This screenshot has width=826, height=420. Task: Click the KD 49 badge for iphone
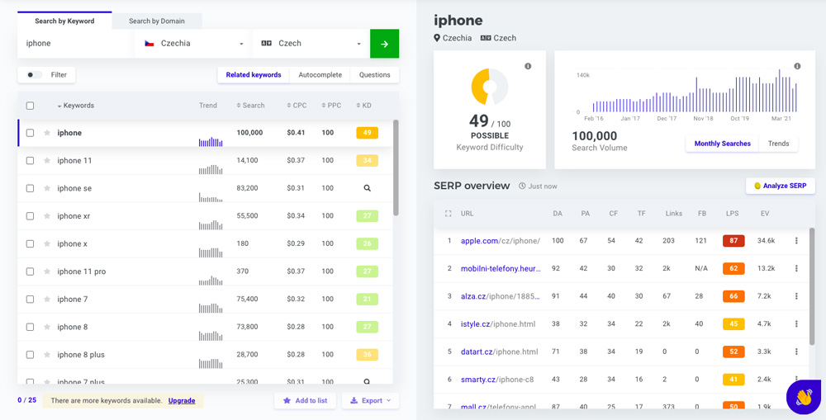click(368, 133)
